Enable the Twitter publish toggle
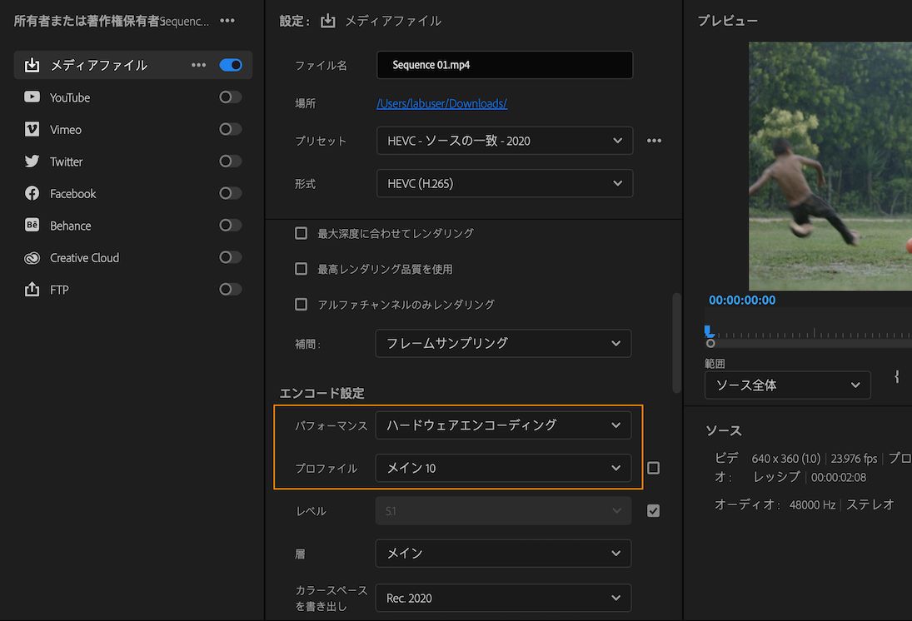The width and height of the screenshot is (912, 621). coord(231,161)
